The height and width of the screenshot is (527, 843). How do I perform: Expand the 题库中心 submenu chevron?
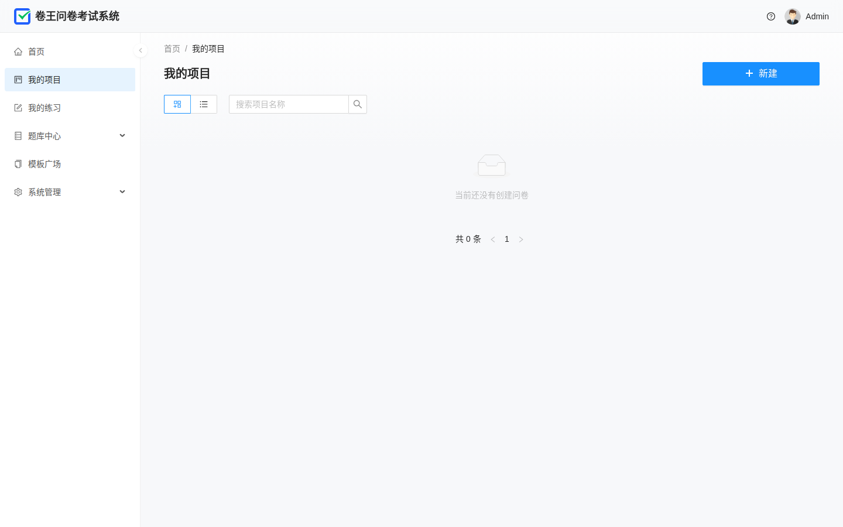(122, 136)
